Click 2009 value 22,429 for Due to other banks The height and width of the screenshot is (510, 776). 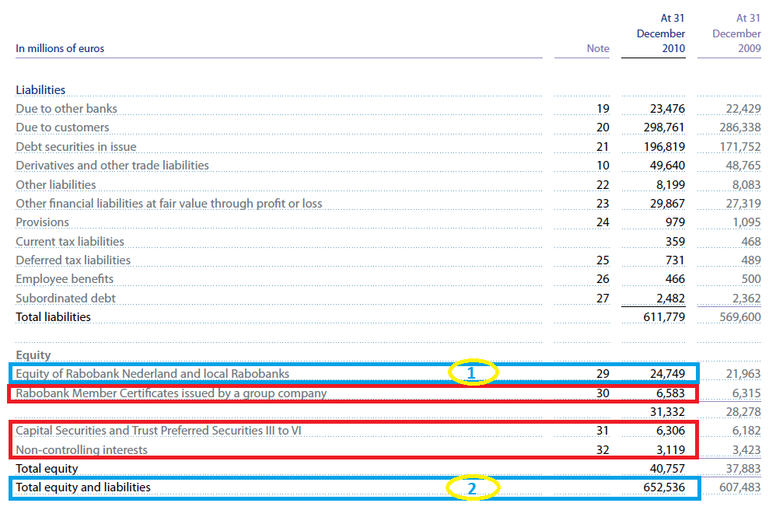pyautogui.click(x=743, y=109)
